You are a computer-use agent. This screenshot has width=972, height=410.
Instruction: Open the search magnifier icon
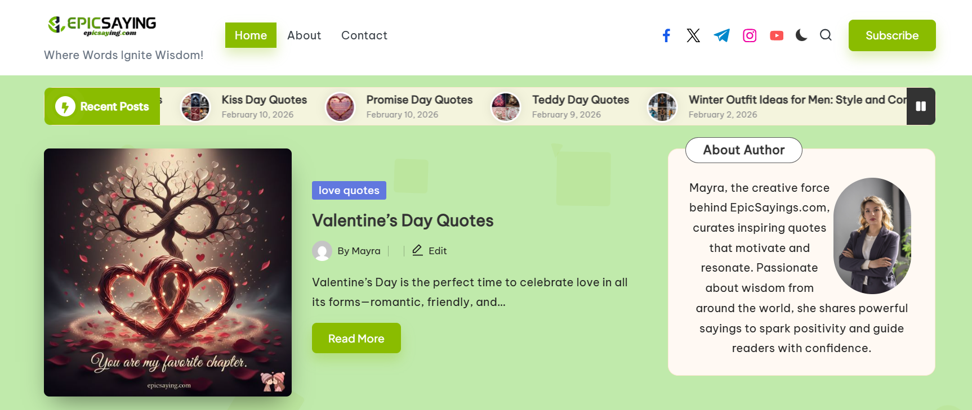click(x=826, y=35)
